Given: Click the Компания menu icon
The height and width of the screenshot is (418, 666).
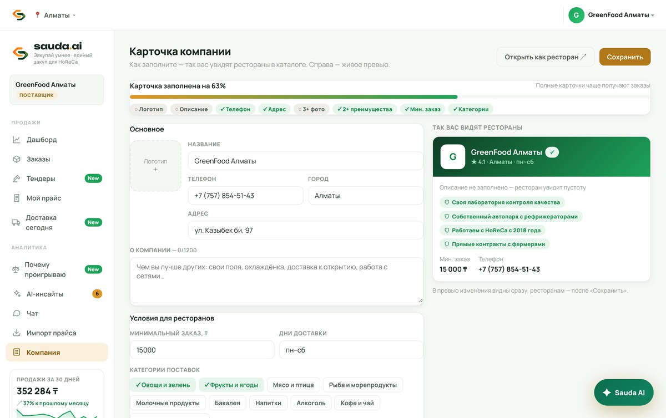Looking at the screenshot, I should (17, 352).
